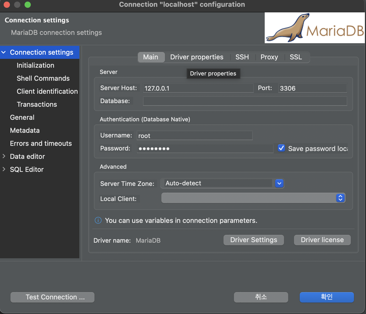Screen dimensions: 366x314
Task: Click the MariaDB seal logo
Action: (x=315, y=28)
